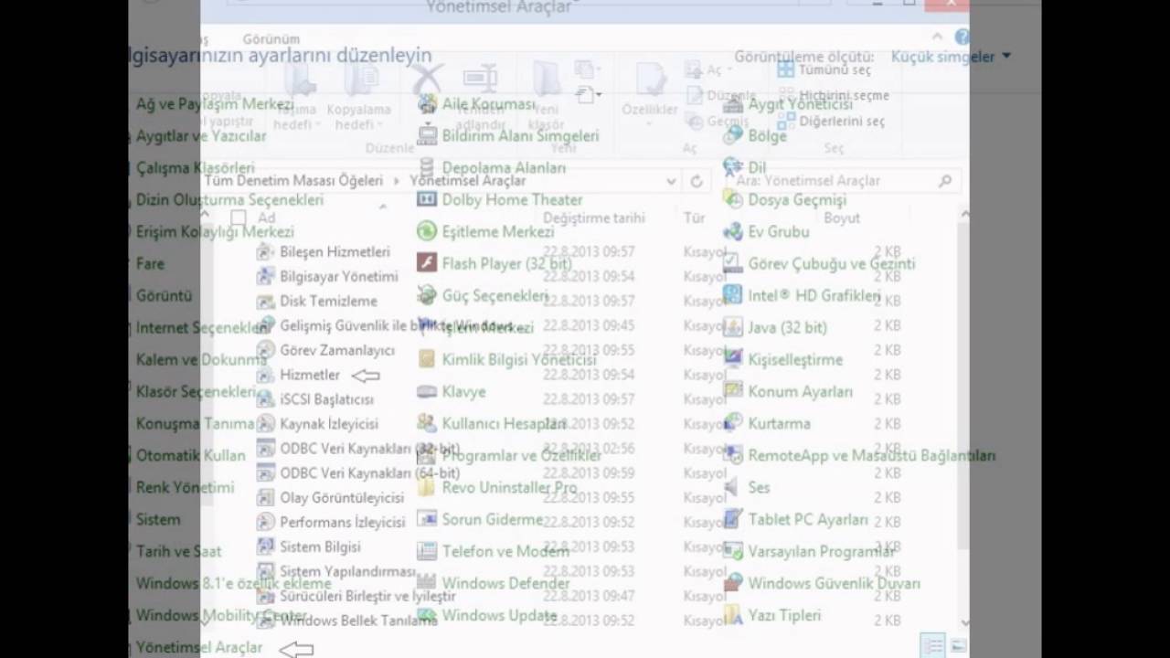Open Java (32 bit) icon
Screen dimensions: 1170x658
(x=732, y=327)
